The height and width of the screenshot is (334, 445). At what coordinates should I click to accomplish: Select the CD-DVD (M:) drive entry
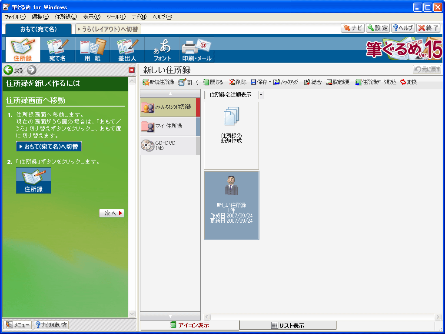170,145
